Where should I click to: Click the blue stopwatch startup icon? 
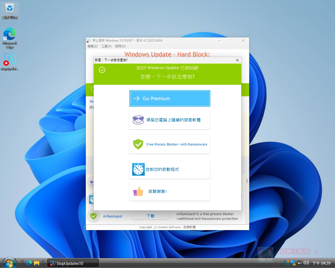138,169
